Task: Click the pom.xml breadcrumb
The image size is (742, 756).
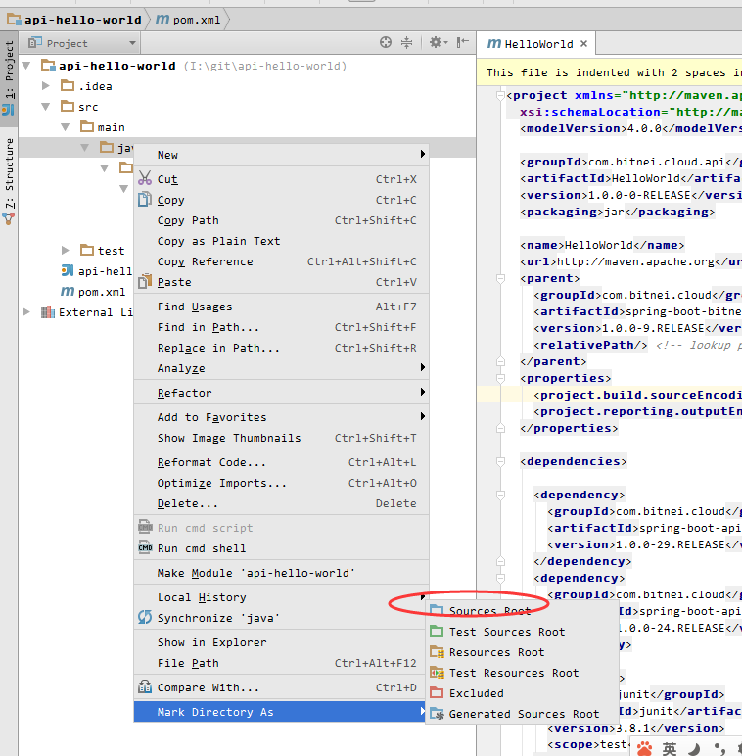Action: pos(189,20)
